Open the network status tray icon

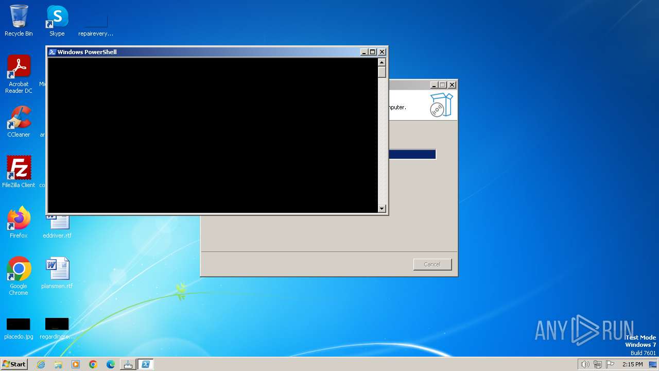click(x=598, y=364)
